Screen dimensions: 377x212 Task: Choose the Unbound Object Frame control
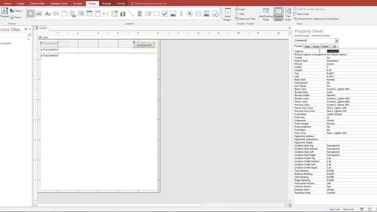(x=173, y=14)
